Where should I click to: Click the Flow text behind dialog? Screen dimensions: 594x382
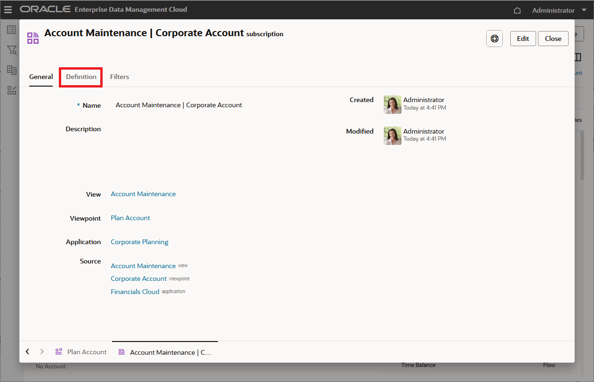tap(549, 365)
